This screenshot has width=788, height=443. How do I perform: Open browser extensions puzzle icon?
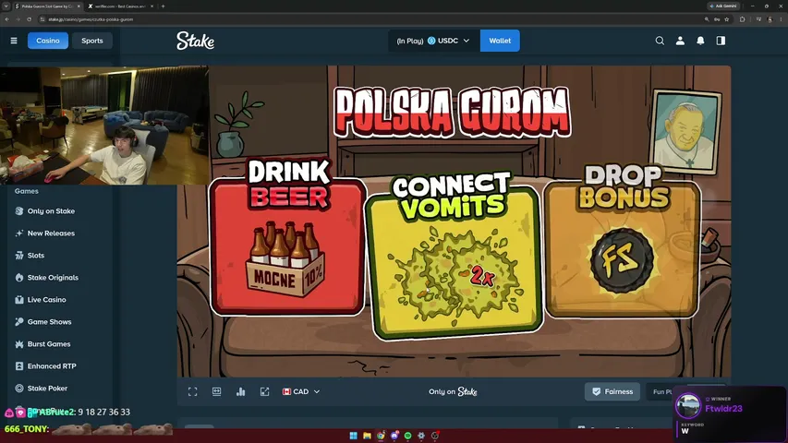[742, 19]
